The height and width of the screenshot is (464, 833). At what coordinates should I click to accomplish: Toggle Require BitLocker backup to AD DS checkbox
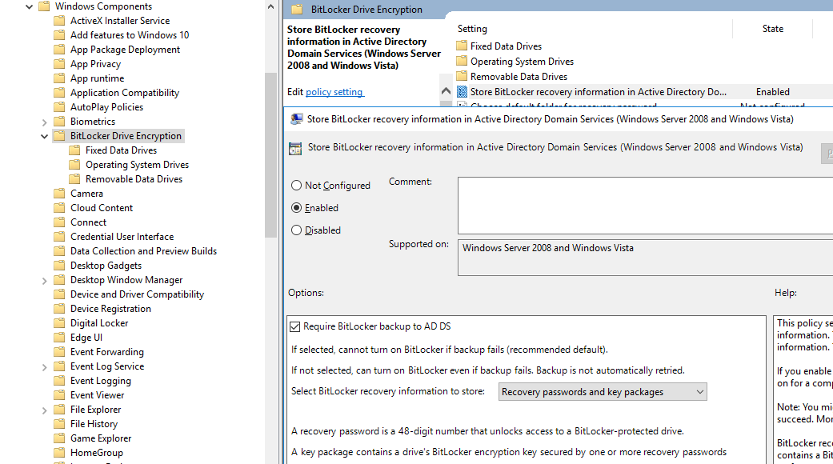point(294,326)
